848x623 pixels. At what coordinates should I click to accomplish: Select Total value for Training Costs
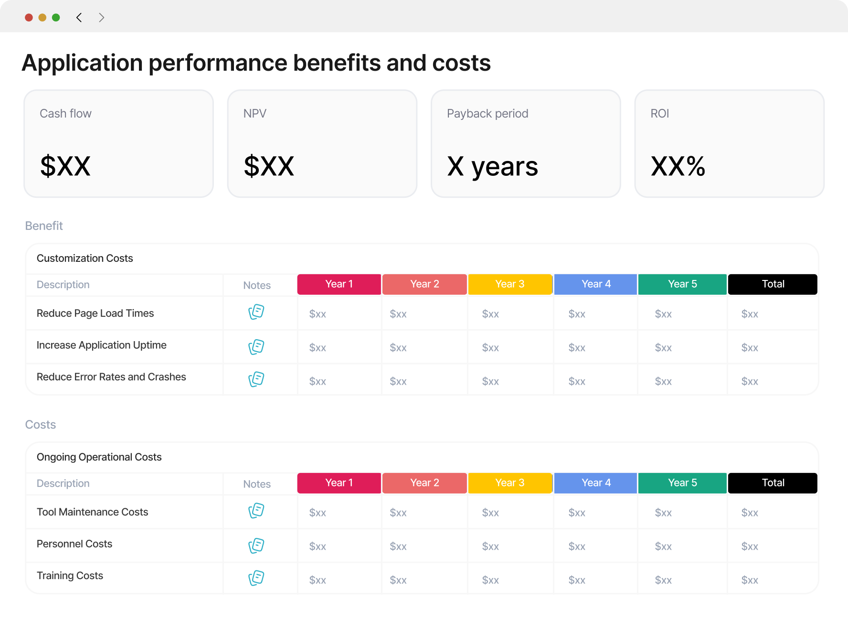[x=750, y=580]
